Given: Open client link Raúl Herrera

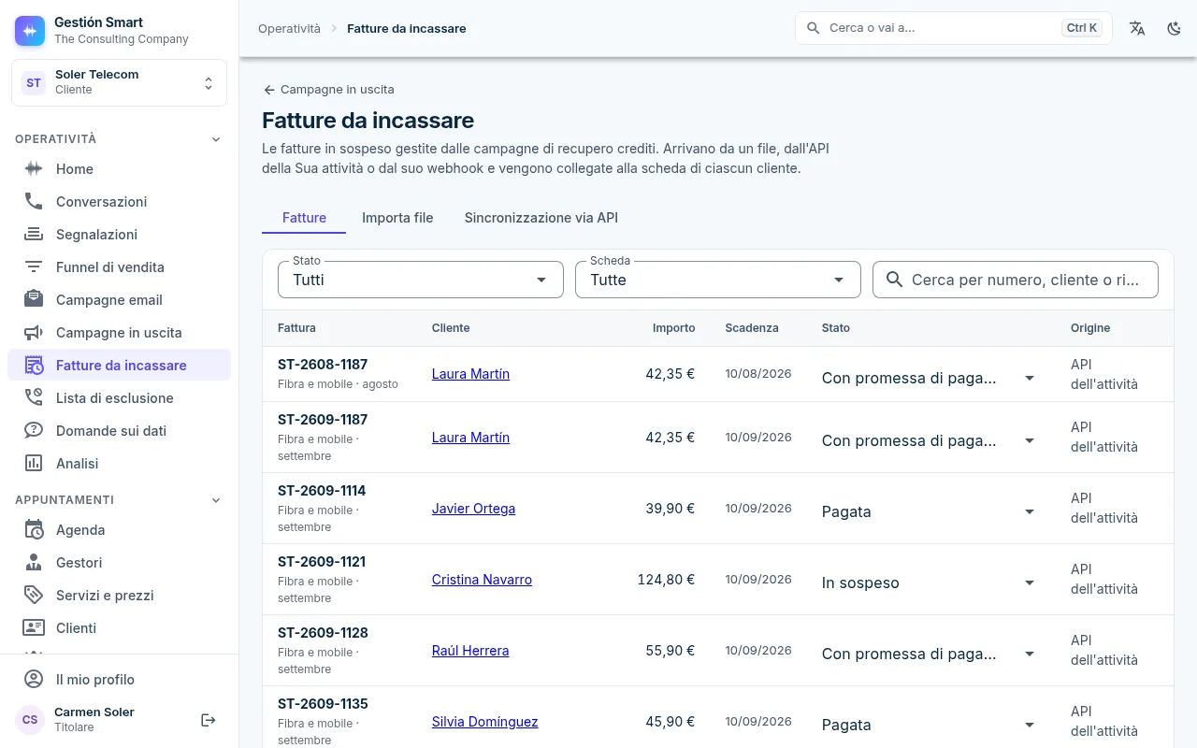Looking at the screenshot, I should point(470,651).
